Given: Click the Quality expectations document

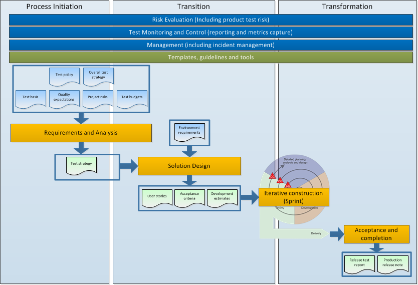Looking at the screenshot, I should click(x=64, y=99).
